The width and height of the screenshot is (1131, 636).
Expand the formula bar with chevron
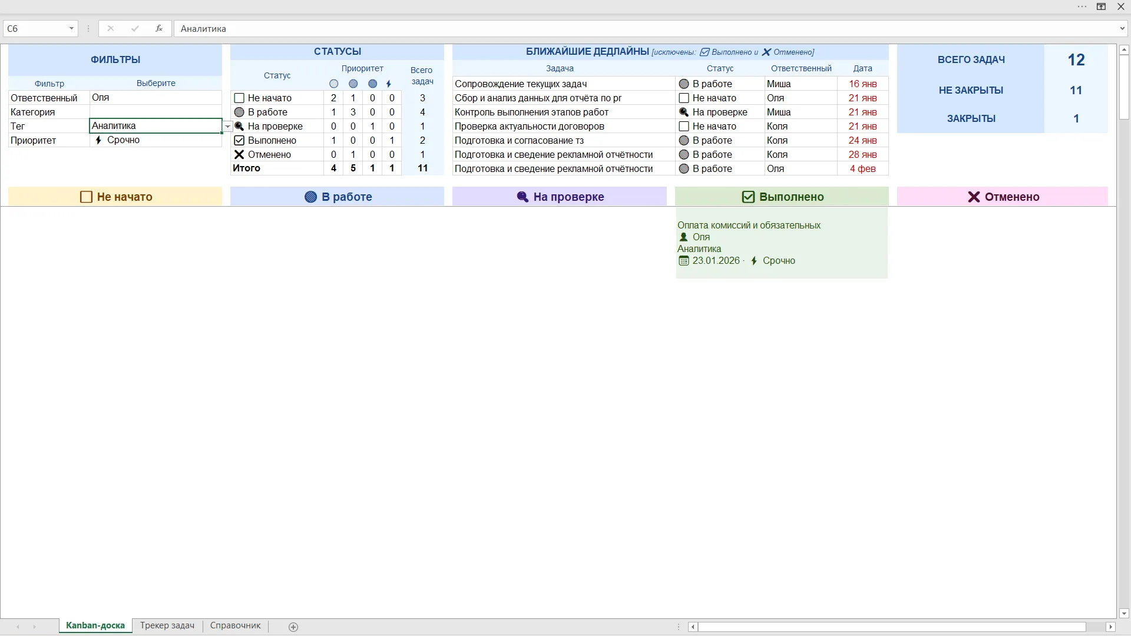point(1122,28)
